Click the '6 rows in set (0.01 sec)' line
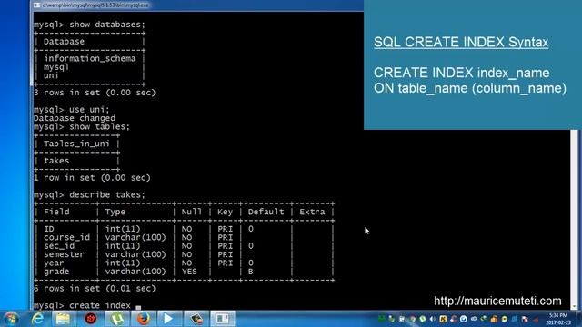The image size is (582, 327). [x=95, y=289]
